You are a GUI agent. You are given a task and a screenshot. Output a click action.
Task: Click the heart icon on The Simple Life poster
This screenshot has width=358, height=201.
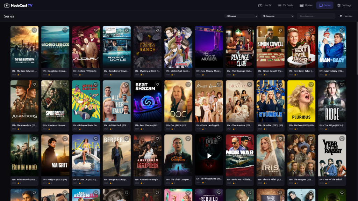tap(96, 193)
